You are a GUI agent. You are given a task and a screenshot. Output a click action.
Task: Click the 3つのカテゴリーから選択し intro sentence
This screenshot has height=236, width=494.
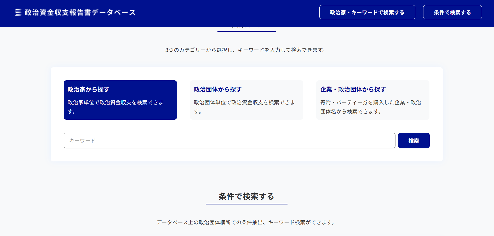click(x=246, y=50)
